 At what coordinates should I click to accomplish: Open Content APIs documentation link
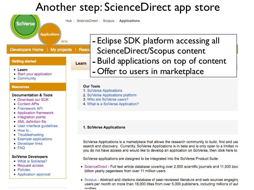pos(28,104)
